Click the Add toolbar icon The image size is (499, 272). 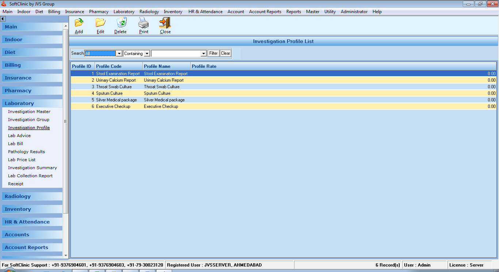tap(79, 23)
